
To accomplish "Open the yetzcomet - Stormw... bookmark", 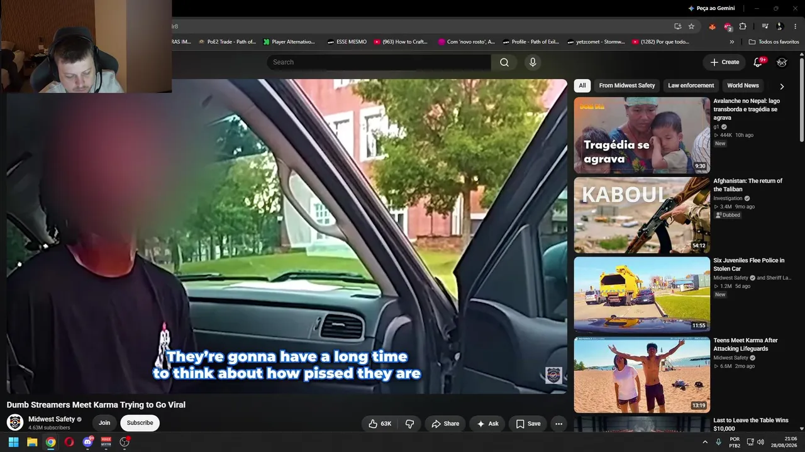I will (596, 42).
